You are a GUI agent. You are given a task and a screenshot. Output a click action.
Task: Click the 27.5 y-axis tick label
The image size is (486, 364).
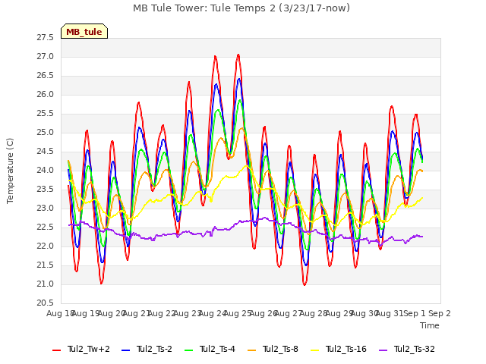(46, 38)
